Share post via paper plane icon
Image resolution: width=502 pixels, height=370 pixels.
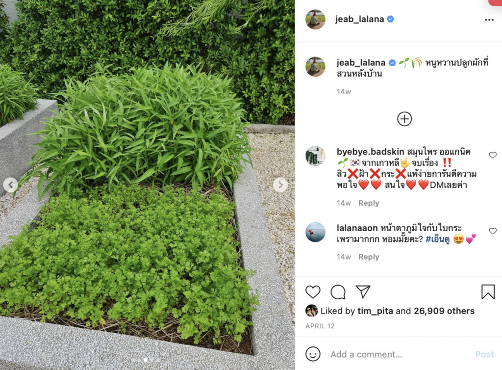(x=363, y=291)
